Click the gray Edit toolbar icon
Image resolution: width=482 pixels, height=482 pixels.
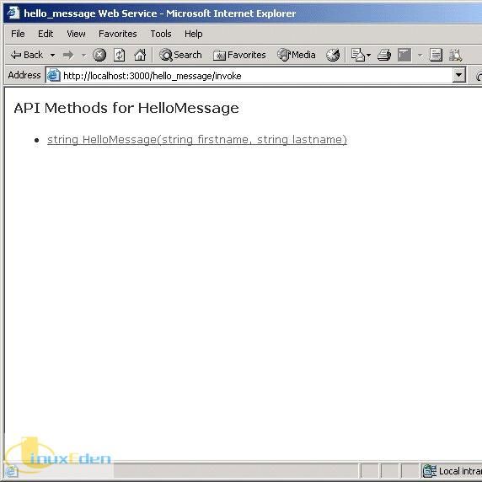404,56
